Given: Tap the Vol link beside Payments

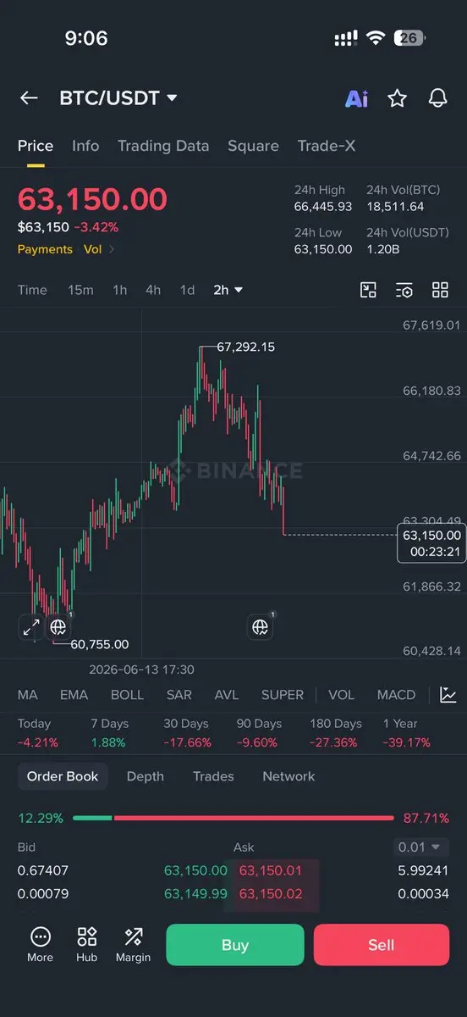Looking at the screenshot, I should tap(92, 249).
